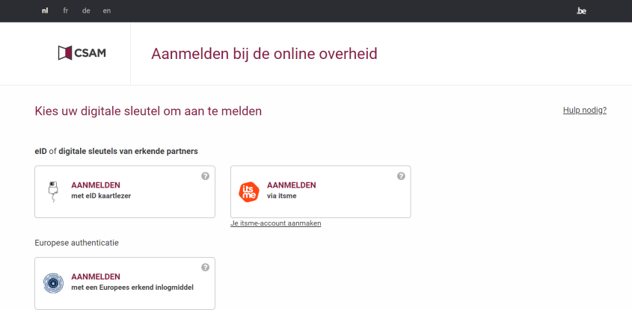Click the CSAM logo
This screenshot has height=310, width=632.
click(82, 53)
